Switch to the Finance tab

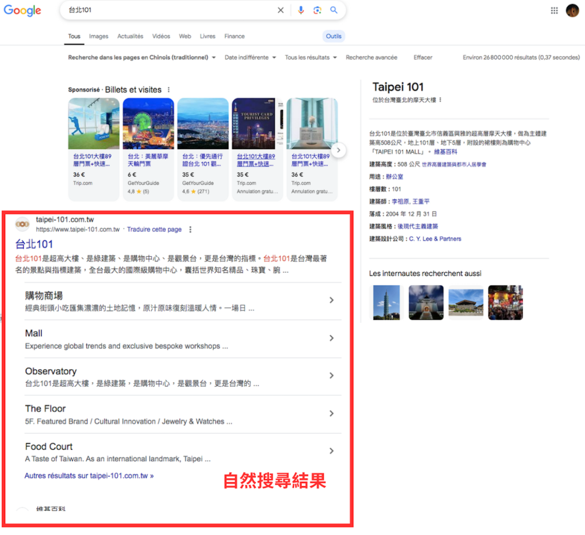234,36
